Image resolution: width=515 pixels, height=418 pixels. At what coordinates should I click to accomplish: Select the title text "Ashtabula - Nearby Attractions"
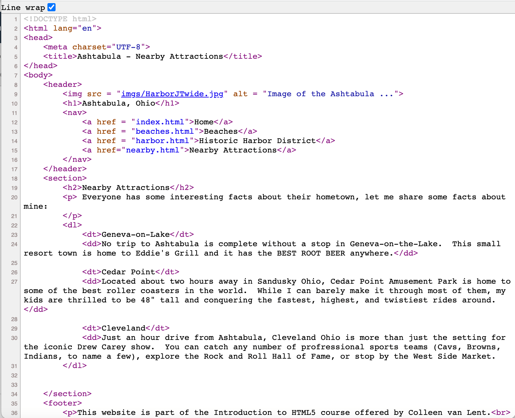(x=150, y=56)
